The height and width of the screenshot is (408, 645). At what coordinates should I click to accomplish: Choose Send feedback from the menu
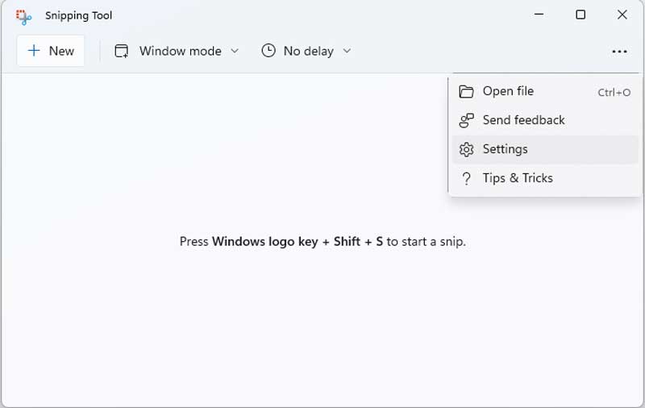pos(545,120)
